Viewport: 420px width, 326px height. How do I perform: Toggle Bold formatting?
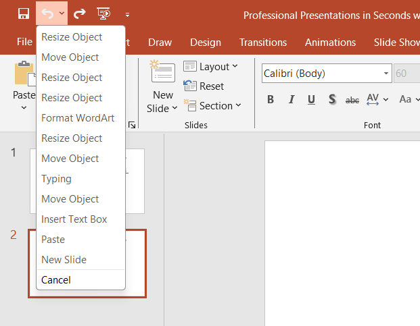[271, 100]
